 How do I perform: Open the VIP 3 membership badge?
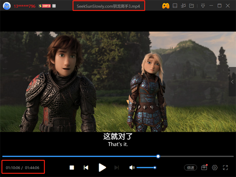pos(44,6)
